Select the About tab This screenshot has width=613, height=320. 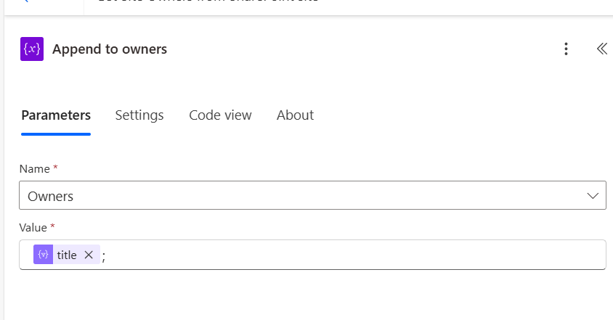(295, 115)
